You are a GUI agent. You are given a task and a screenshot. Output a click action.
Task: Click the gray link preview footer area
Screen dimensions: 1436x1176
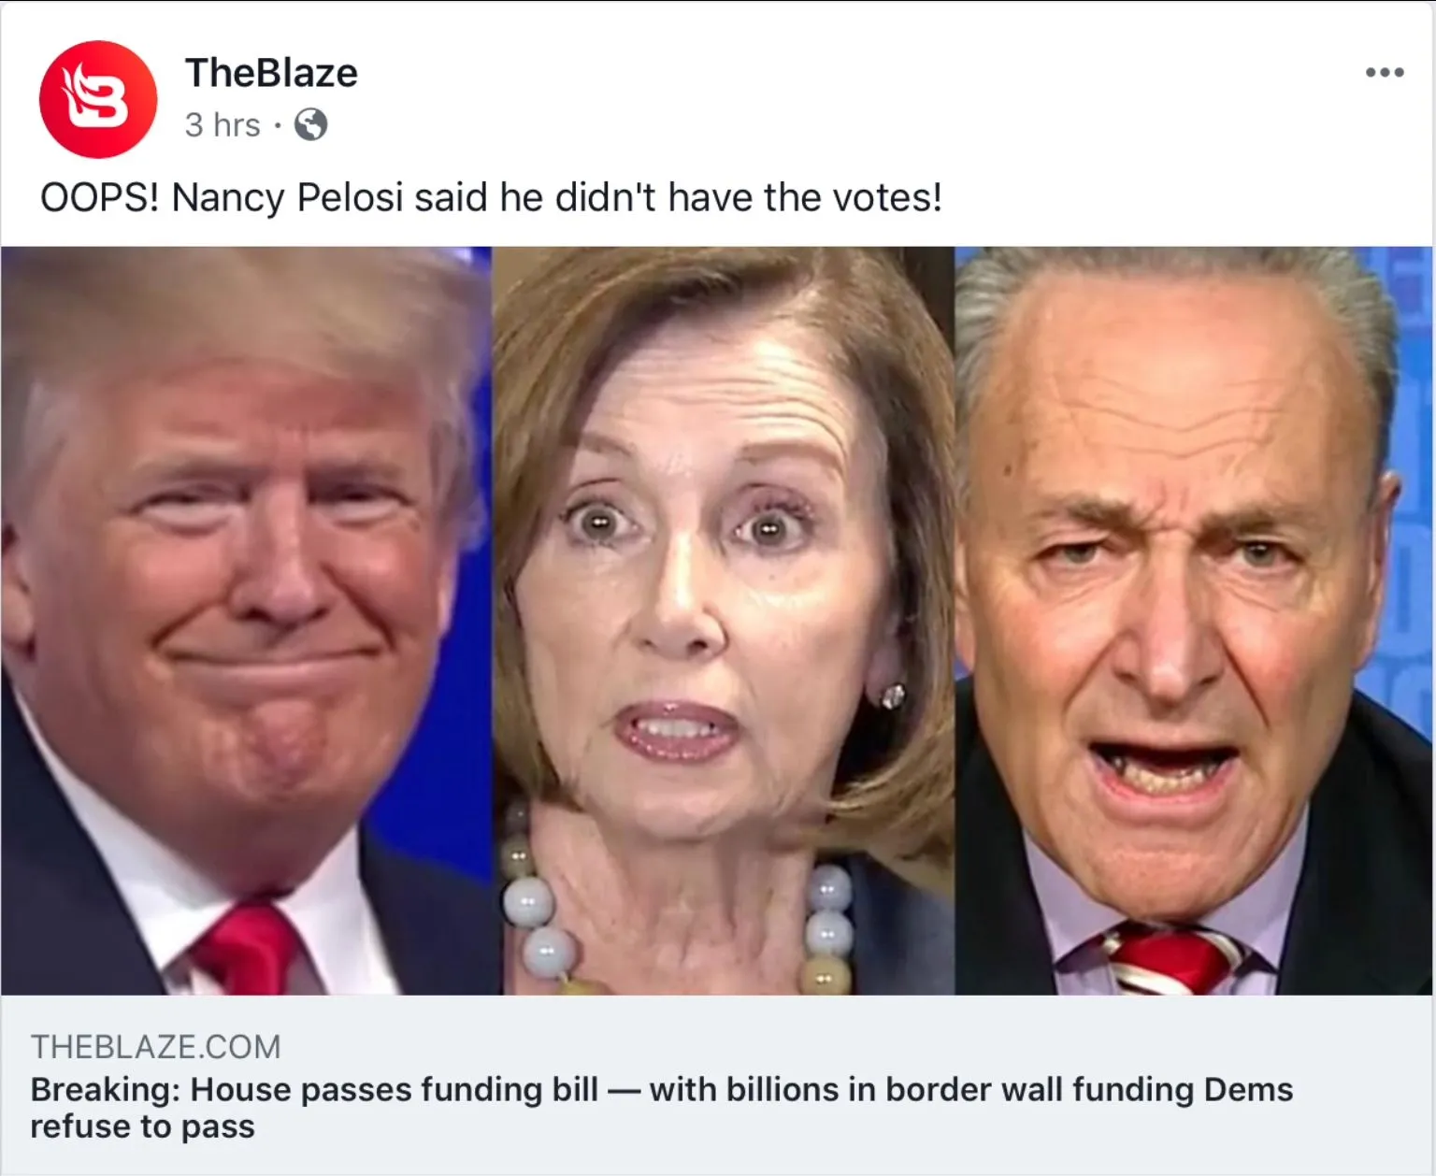coord(716,1084)
